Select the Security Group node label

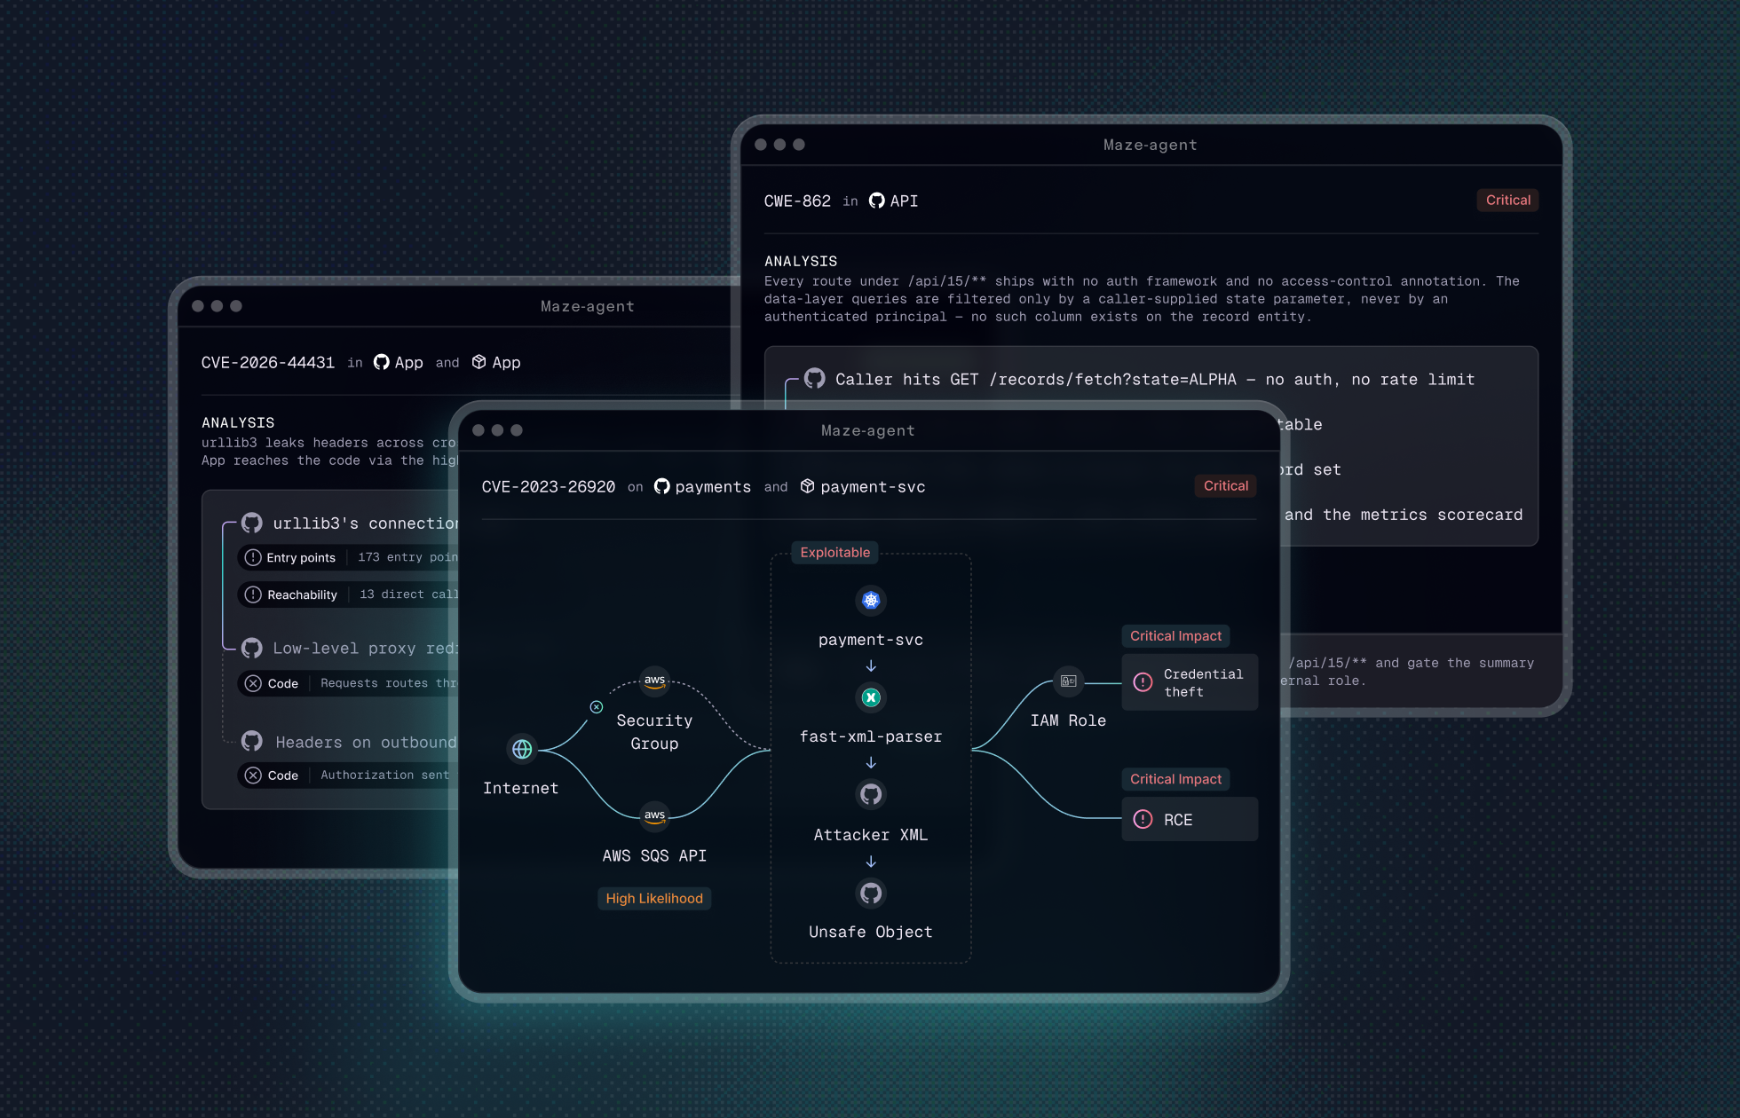[654, 732]
